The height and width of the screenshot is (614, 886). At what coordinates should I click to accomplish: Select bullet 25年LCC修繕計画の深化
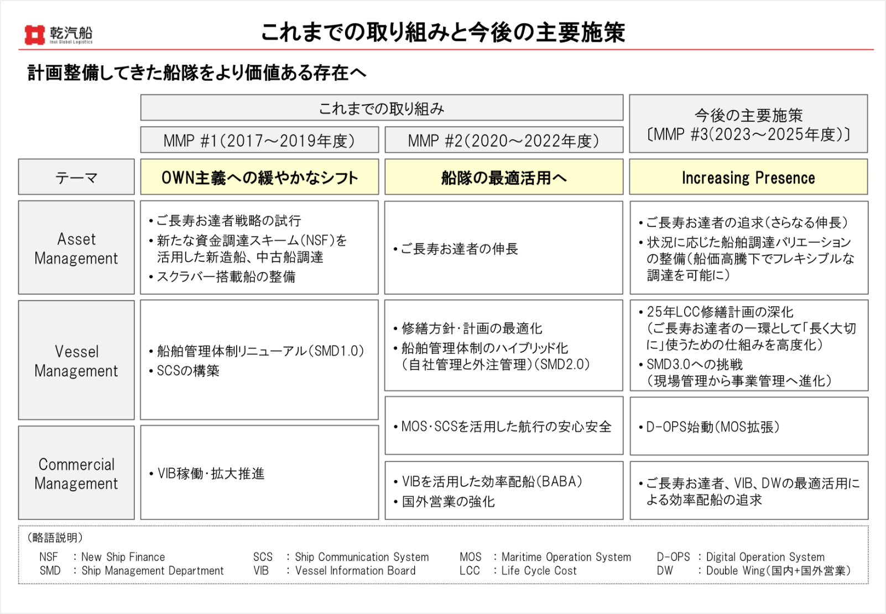pyautogui.click(x=716, y=311)
